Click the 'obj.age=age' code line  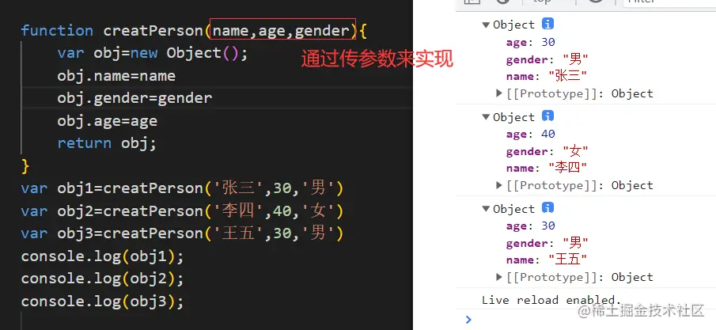coord(108,121)
